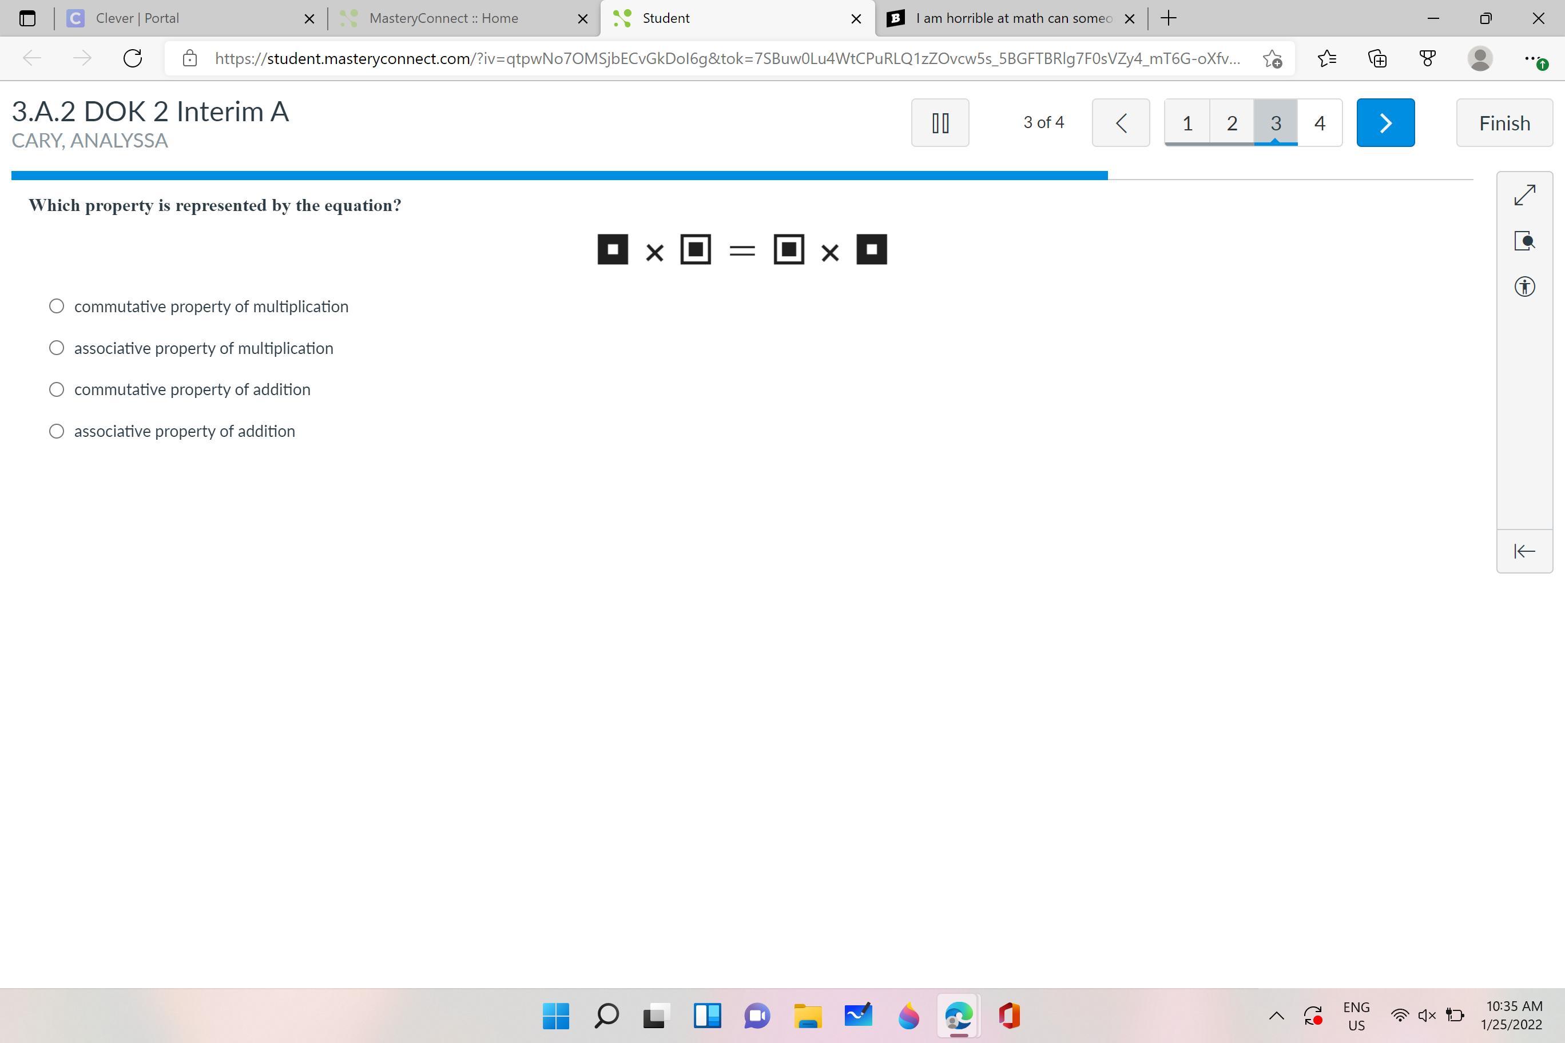
Task: Switch to MasteryConnect Home tab
Action: click(x=443, y=19)
